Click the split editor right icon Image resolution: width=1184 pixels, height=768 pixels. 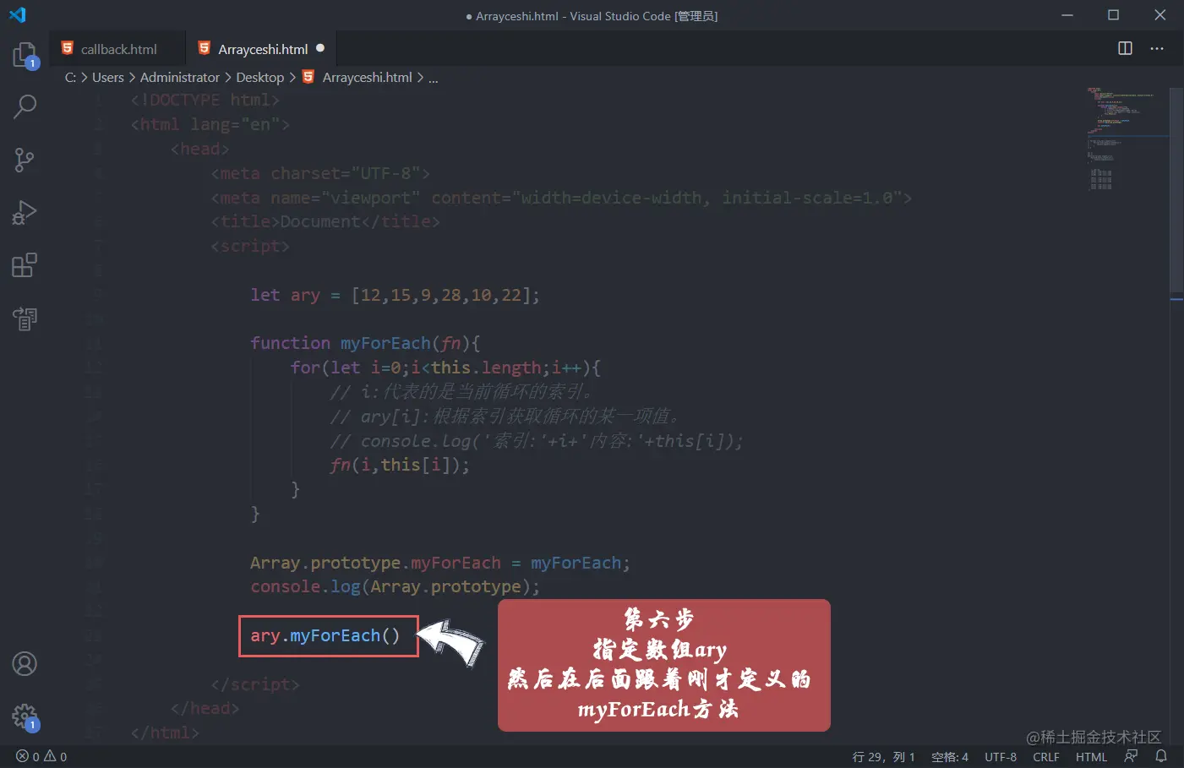pyautogui.click(x=1125, y=48)
